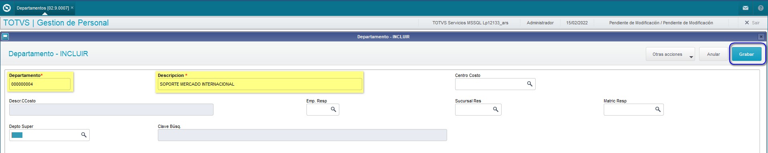Click TOTVS Servicios MSSQL Lp12133_ars text
The width and height of the screenshot is (768, 153).
tap(470, 23)
